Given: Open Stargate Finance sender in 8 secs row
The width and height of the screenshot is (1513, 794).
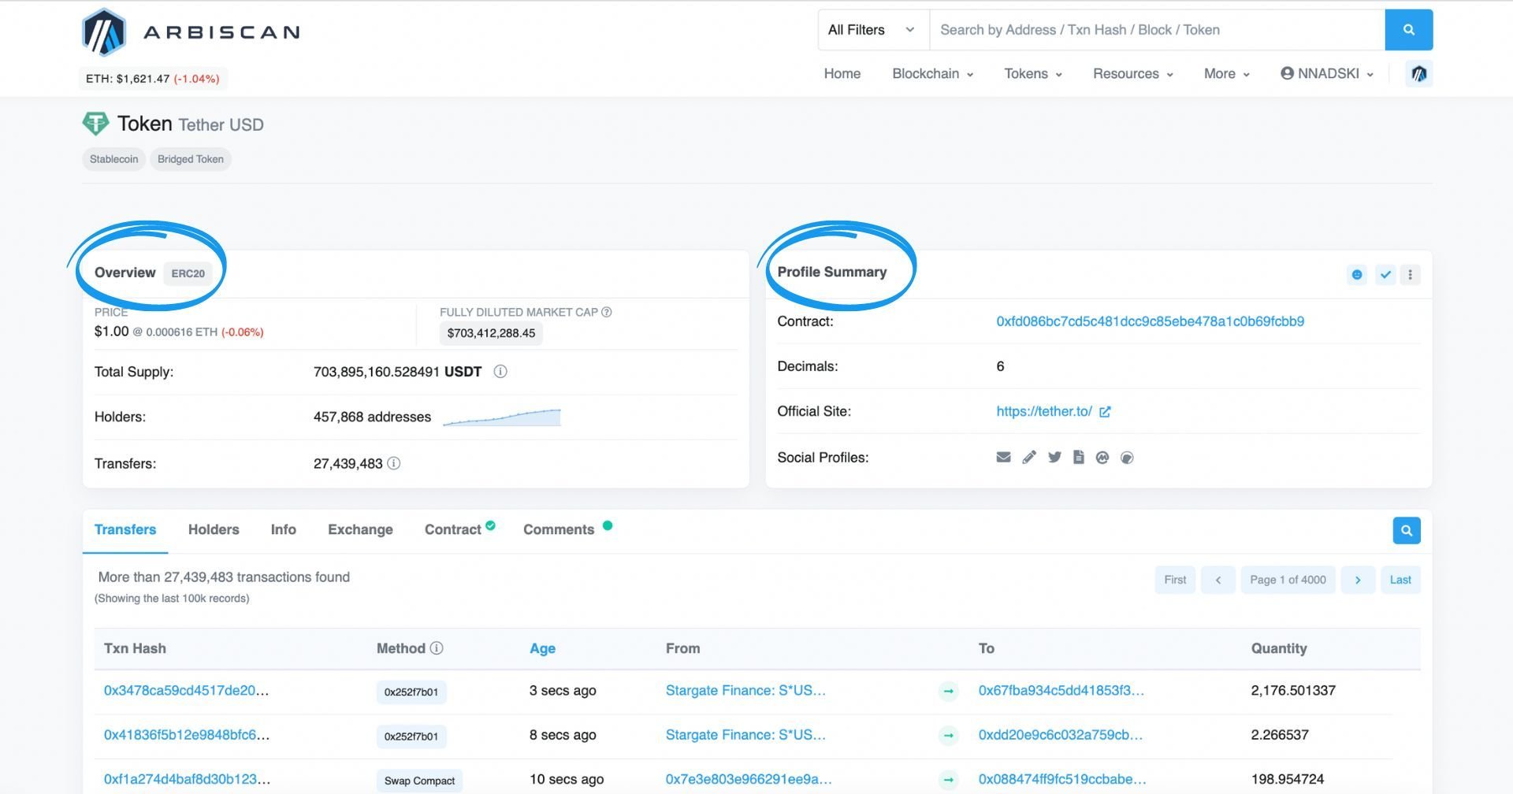Looking at the screenshot, I should coord(745,734).
